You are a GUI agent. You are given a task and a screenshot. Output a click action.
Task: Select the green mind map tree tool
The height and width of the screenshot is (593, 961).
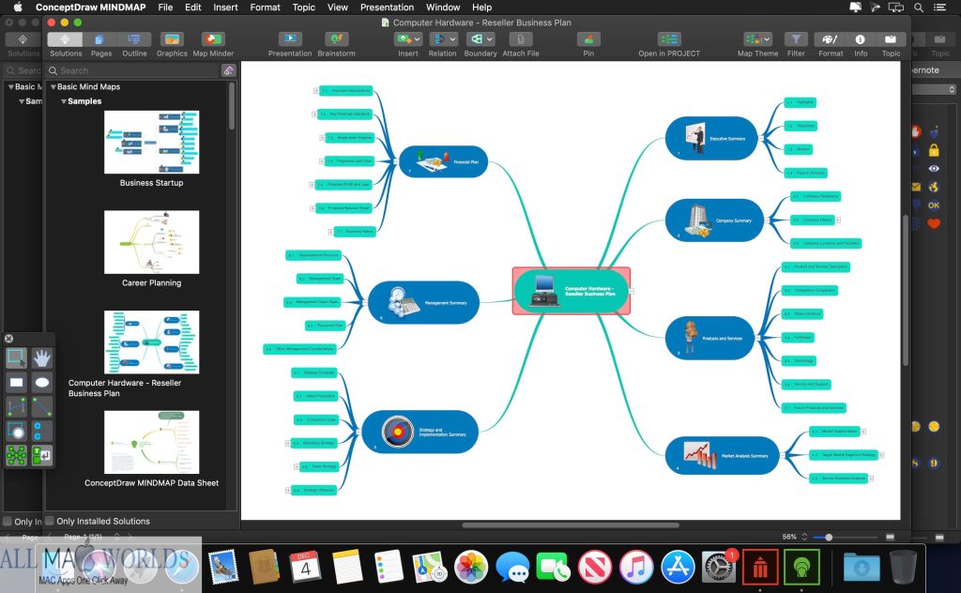click(16, 455)
